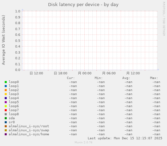The image size is (167, 146).
Task: Click the loop5 purple color swatch
Action: 6,102
